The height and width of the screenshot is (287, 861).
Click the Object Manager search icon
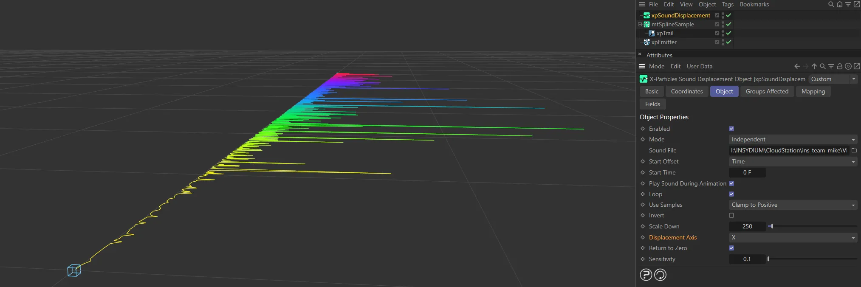[x=831, y=4]
